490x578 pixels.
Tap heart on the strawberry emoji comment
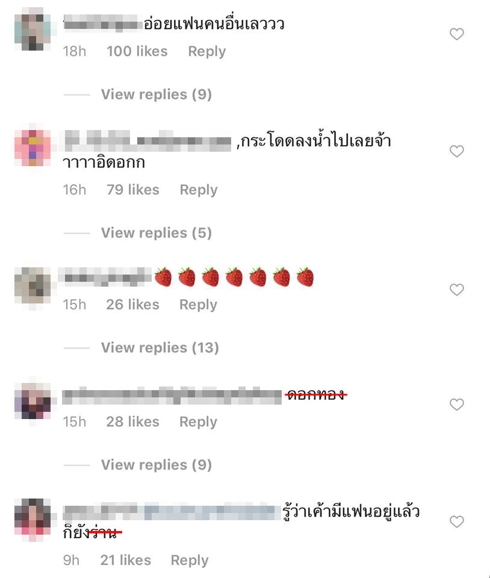(456, 290)
